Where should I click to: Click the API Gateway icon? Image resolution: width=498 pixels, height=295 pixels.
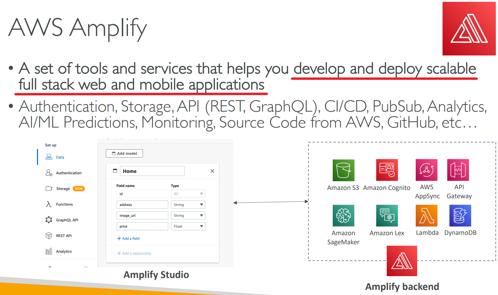[458, 170]
